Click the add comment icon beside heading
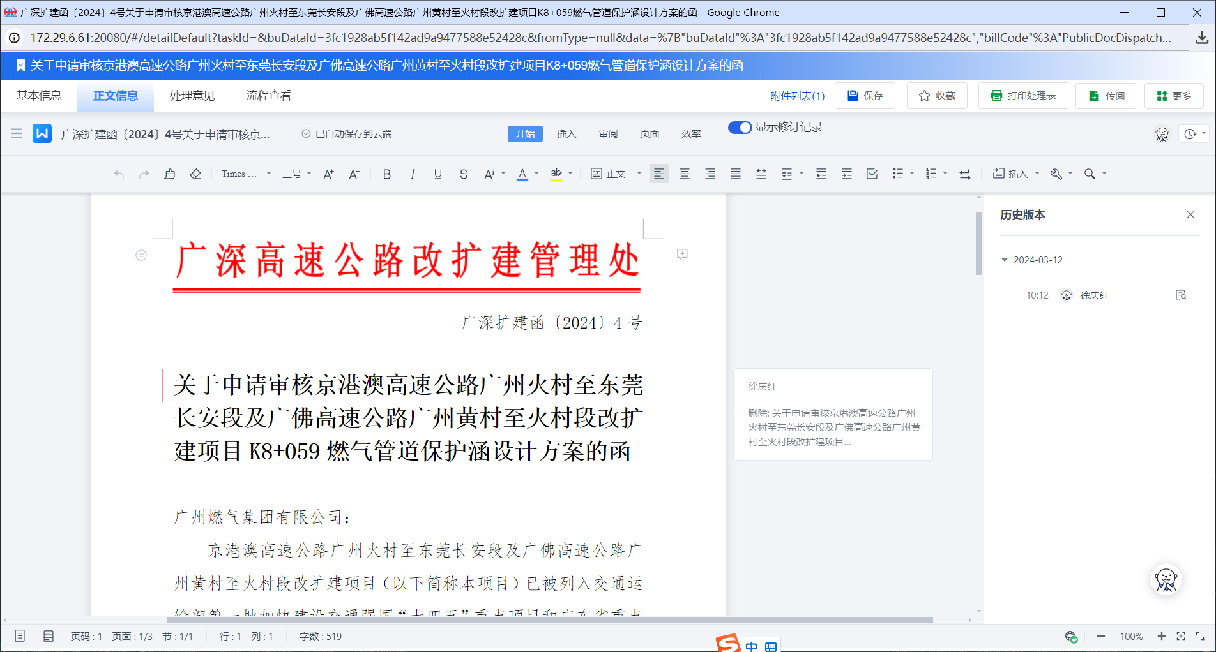This screenshot has width=1216, height=652. [x=682, y=254]
